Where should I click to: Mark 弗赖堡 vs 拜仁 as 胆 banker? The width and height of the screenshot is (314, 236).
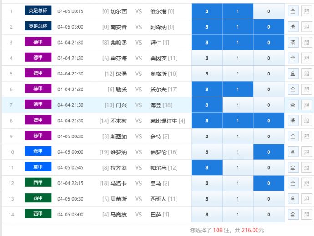coord(306,43)
